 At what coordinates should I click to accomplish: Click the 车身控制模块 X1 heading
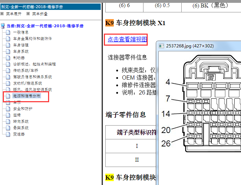tap(141, 23)
